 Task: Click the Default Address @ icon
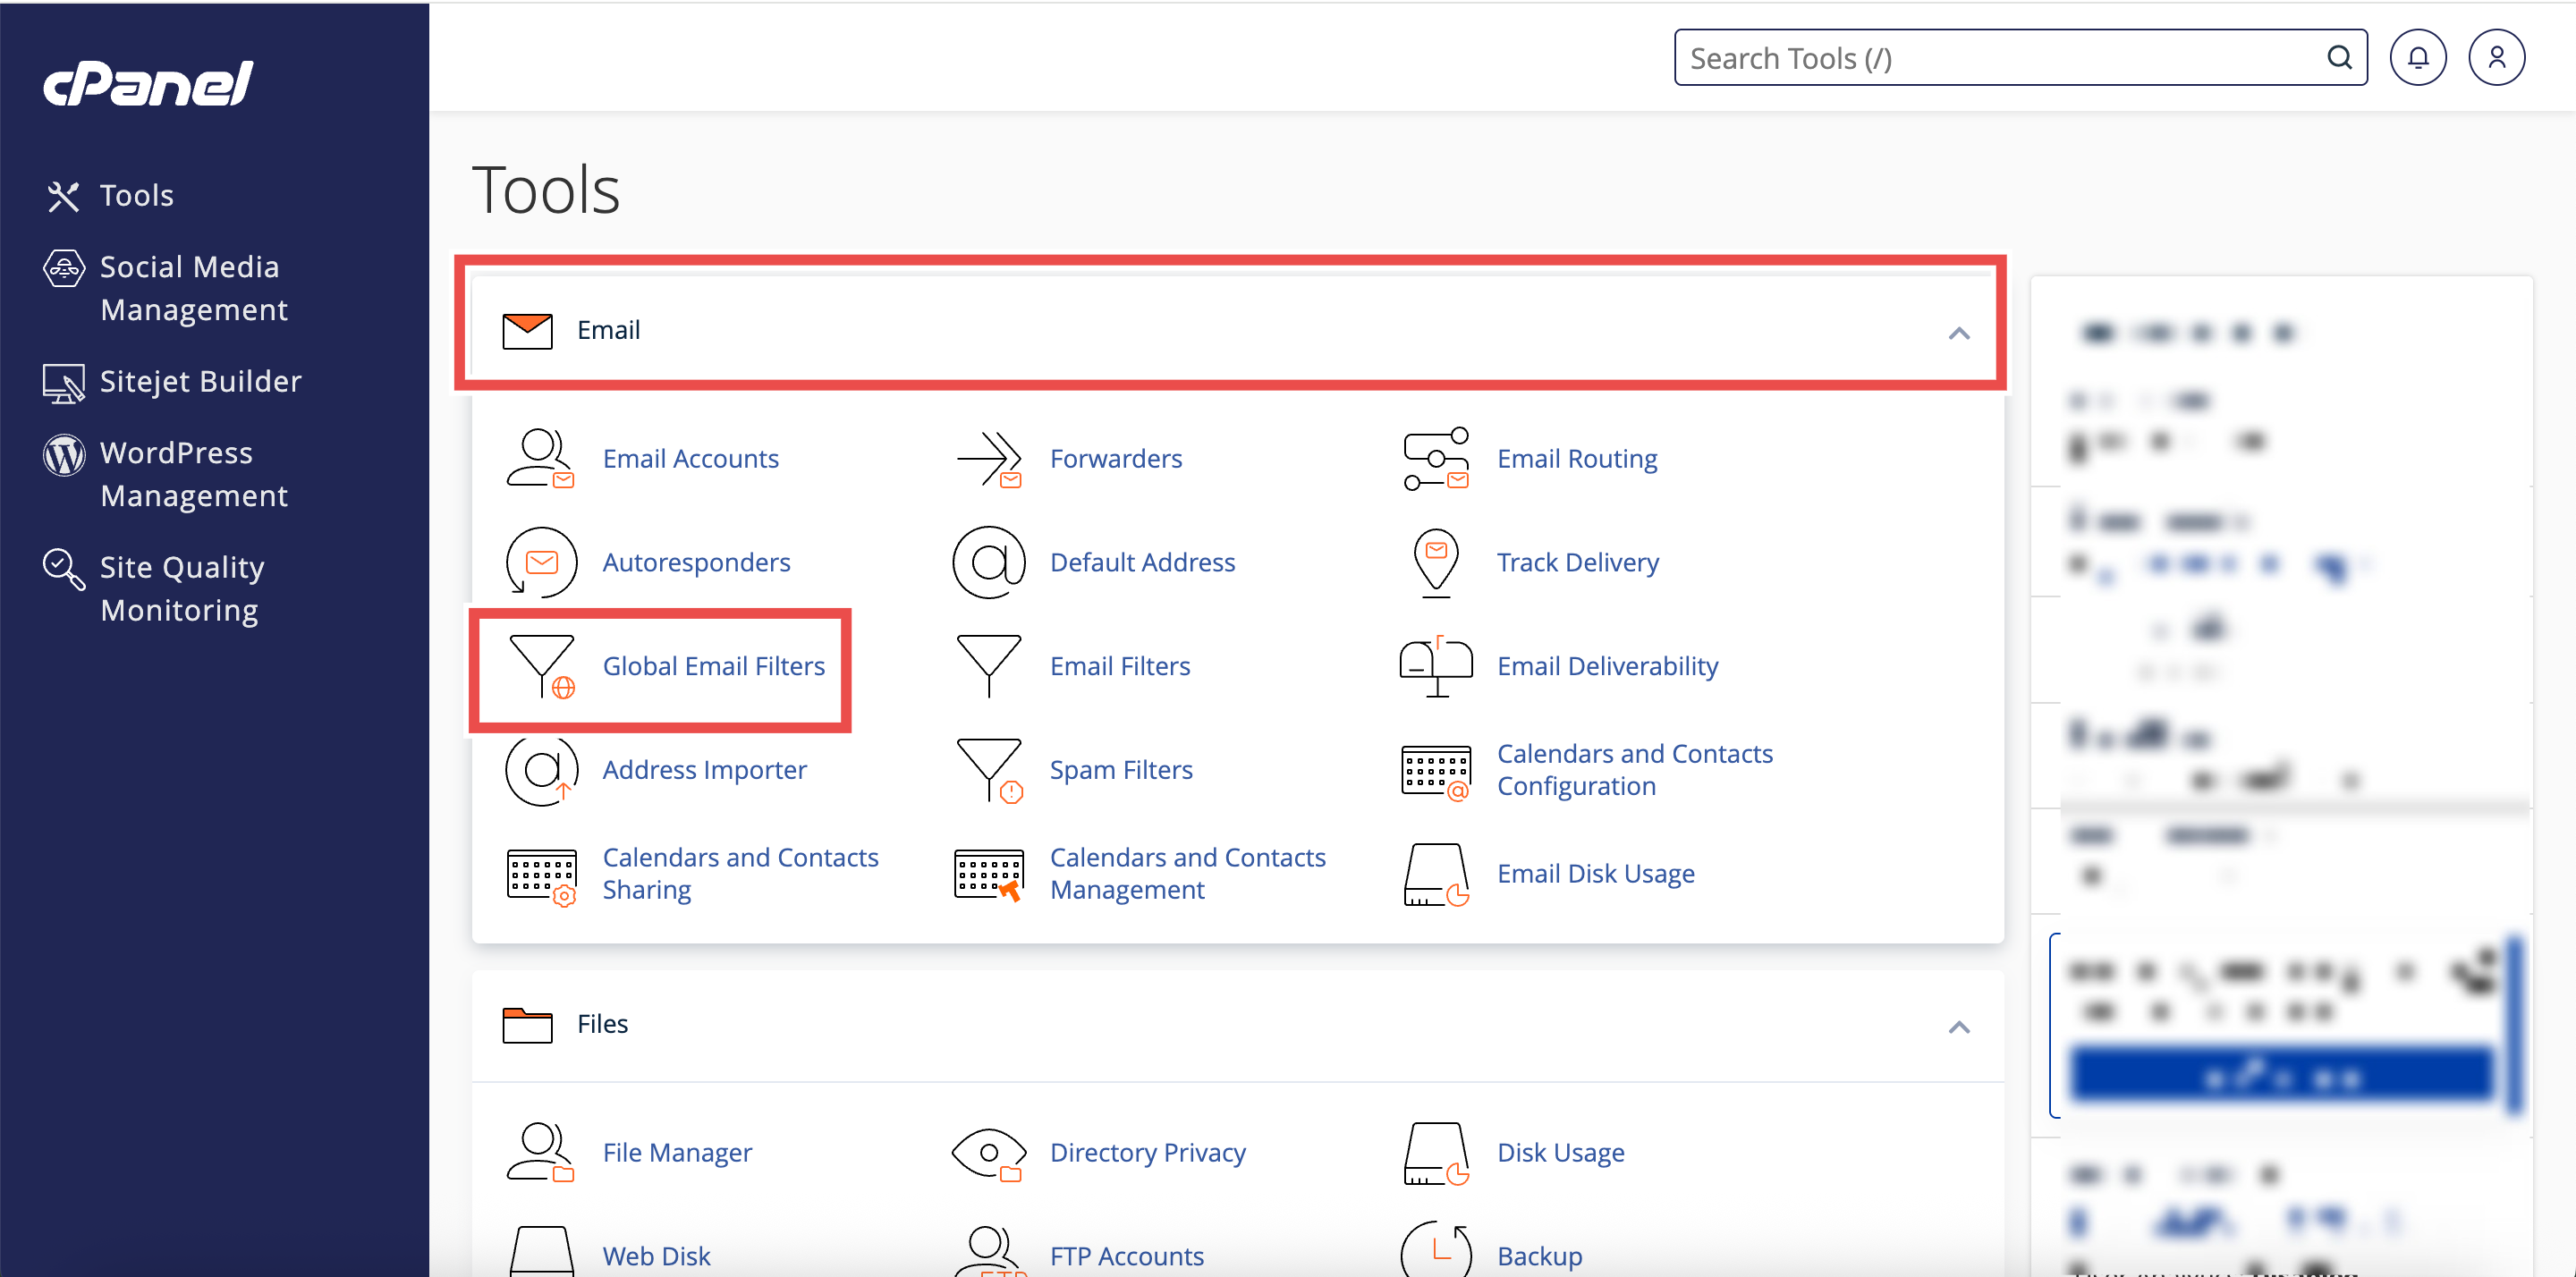click(988, 562)
